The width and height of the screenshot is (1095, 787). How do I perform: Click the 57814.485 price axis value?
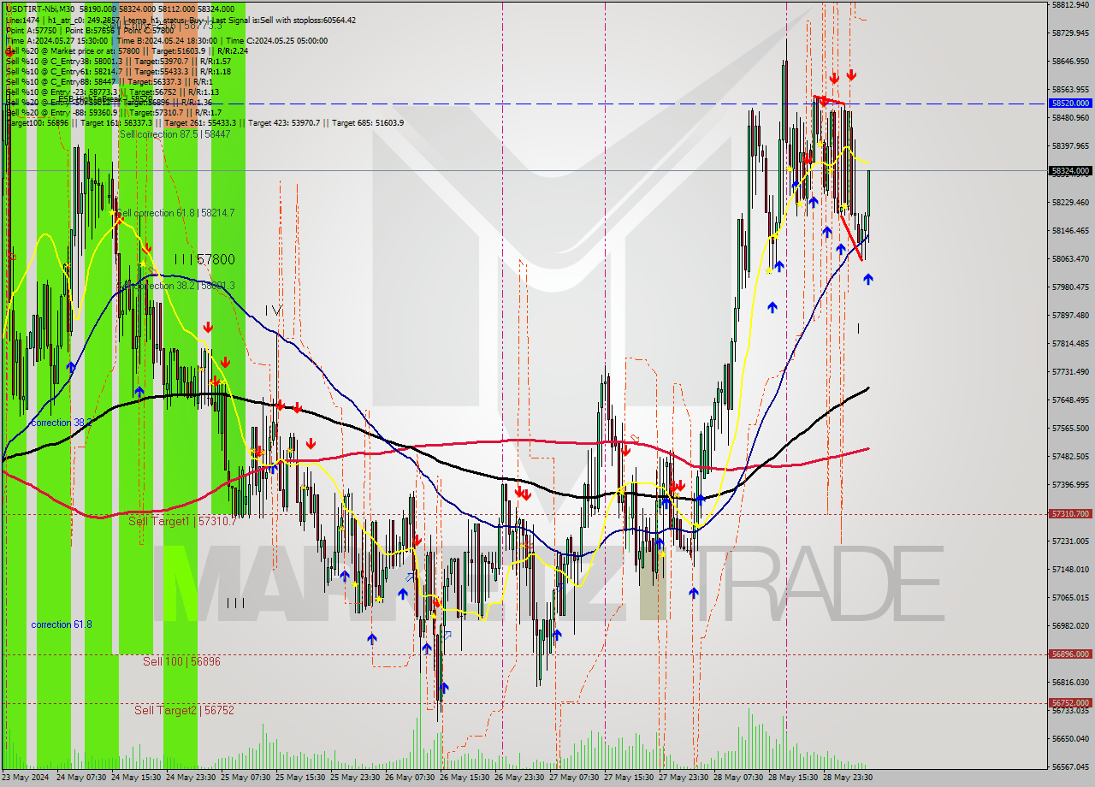pyautogui.click(x=1070, y=343)
